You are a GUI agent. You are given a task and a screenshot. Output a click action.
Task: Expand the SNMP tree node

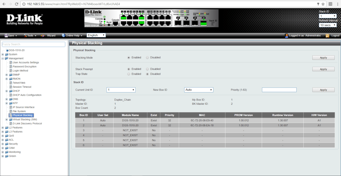[6, 75]
